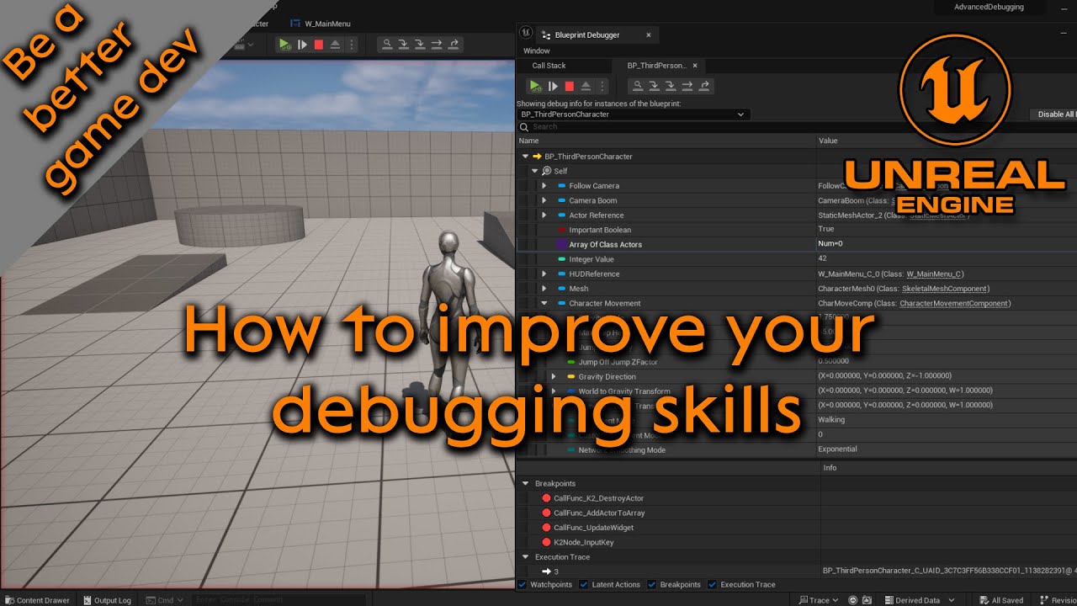Open the Cmd console type dropdown

click(x=165, y=600)
